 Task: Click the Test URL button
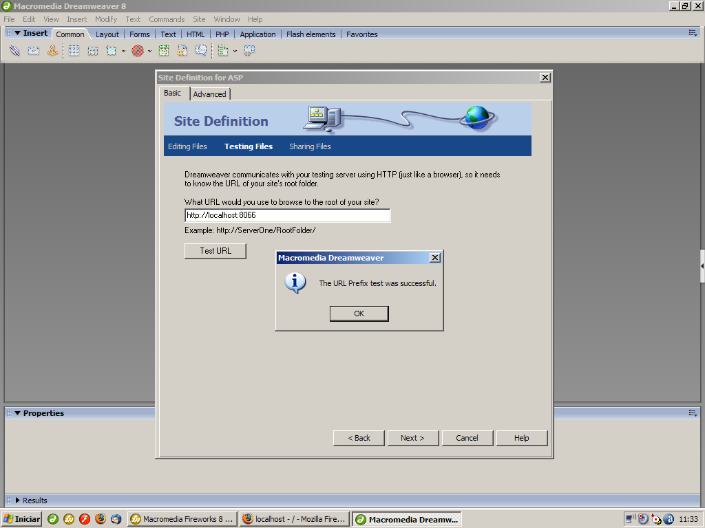click(x=215, y=251)
